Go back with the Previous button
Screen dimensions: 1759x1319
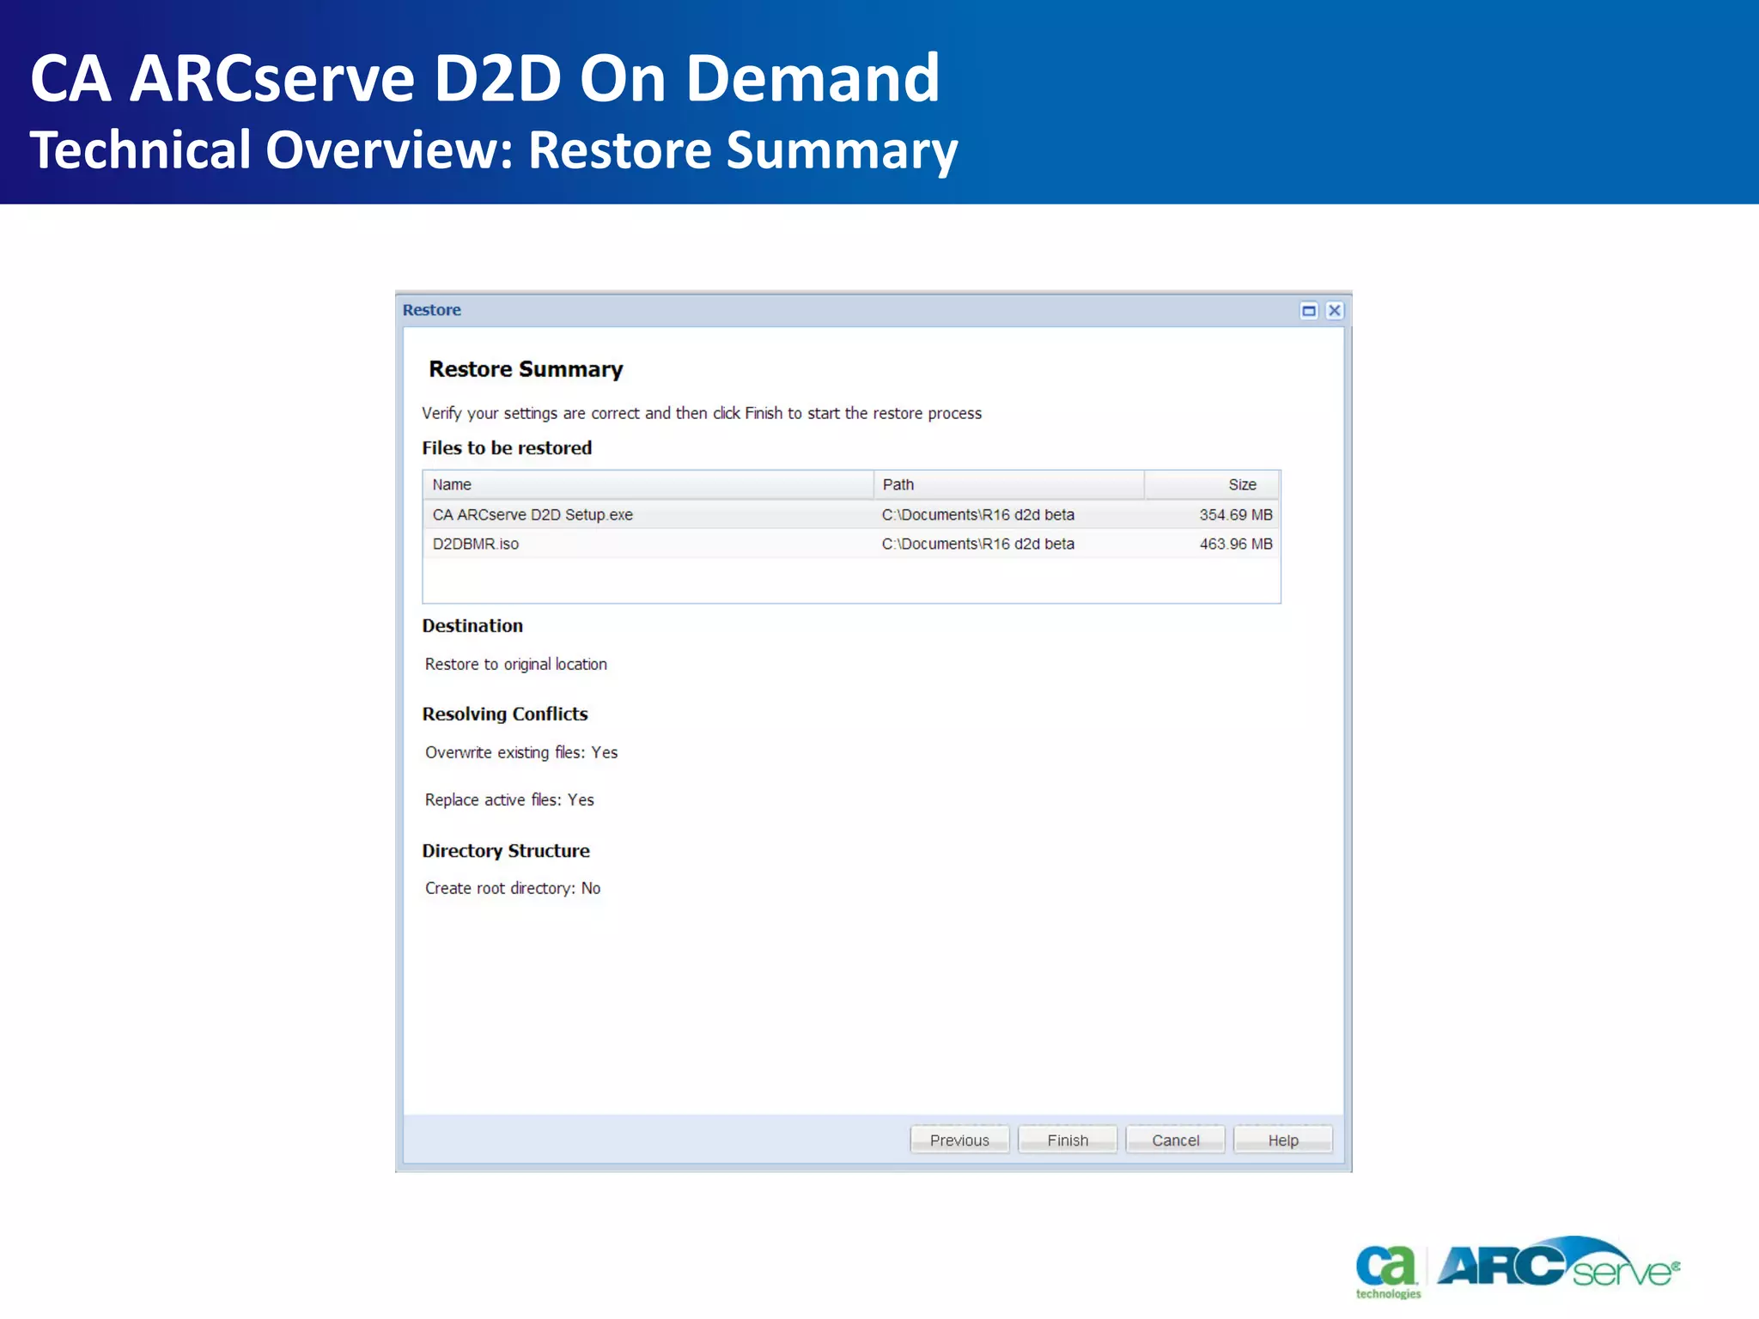click(959, 1140)
